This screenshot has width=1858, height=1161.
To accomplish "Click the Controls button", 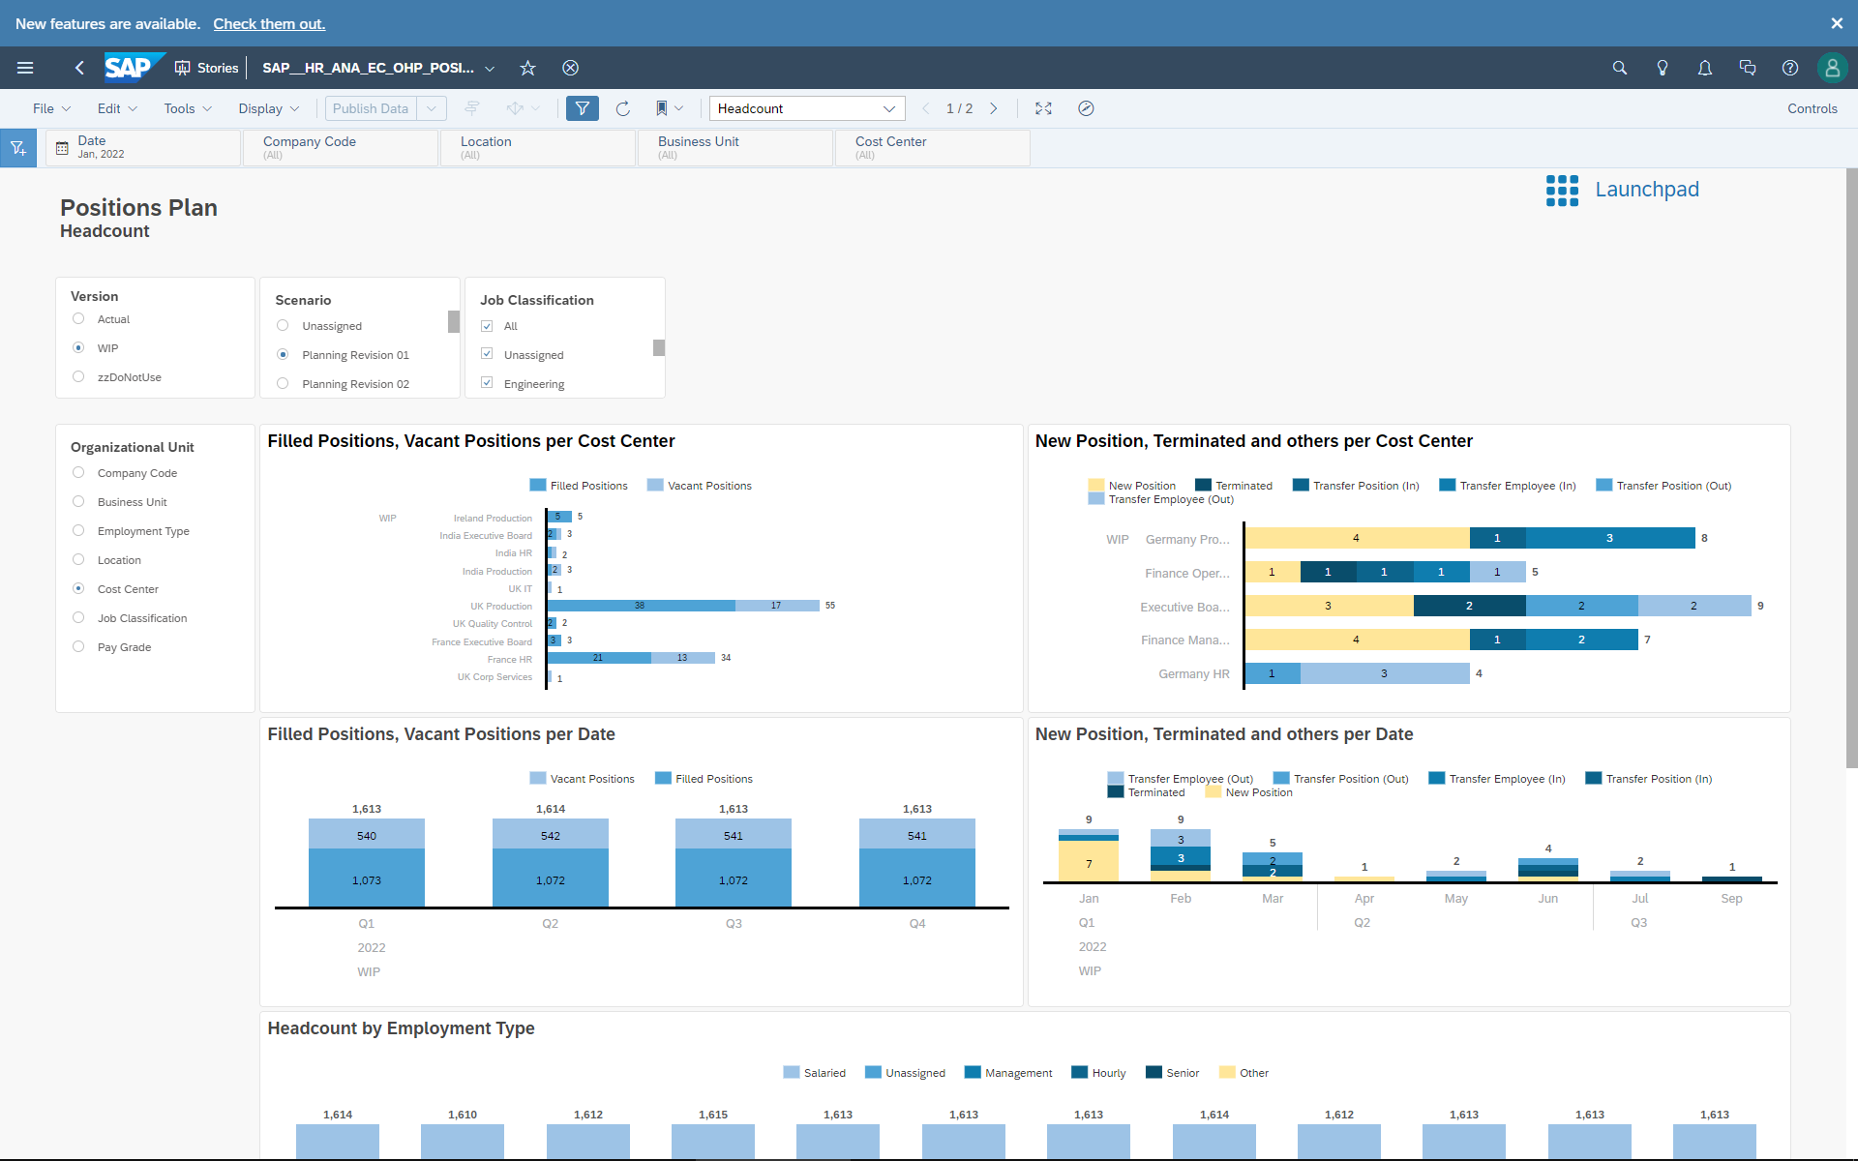I will coord(1812,108).
